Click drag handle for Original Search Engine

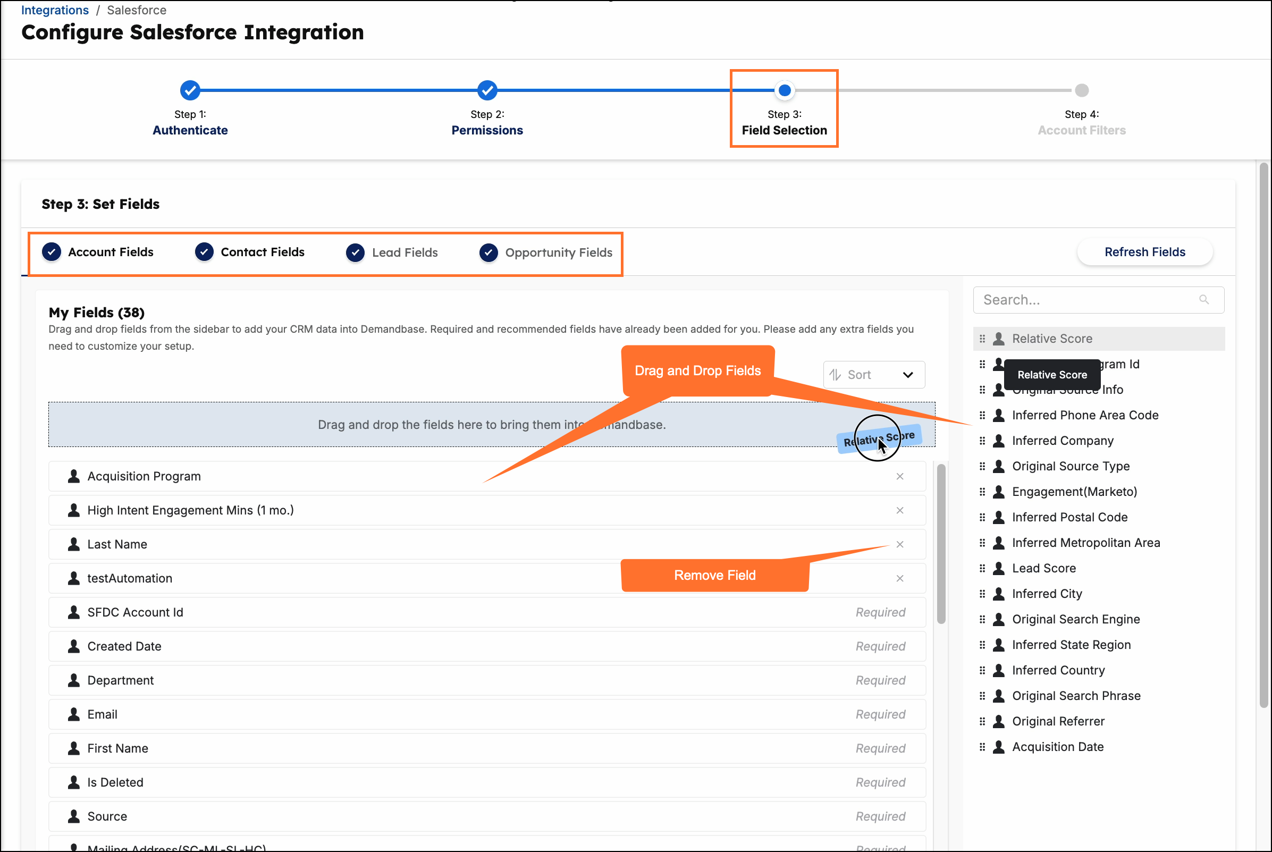tap(982, 619)
